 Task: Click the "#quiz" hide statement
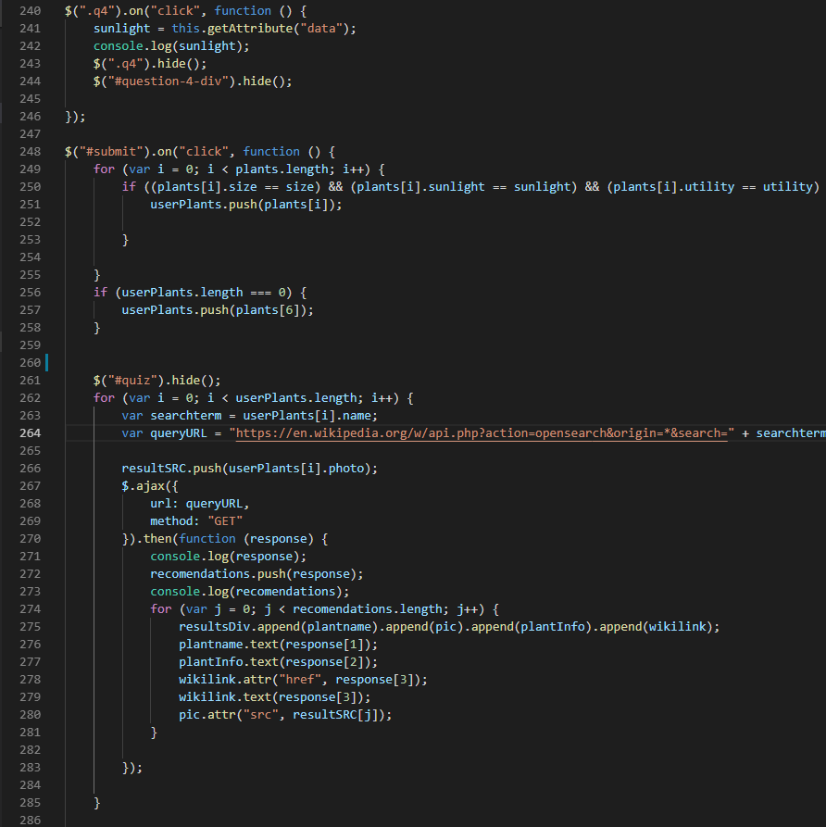[x=156, y=381]
